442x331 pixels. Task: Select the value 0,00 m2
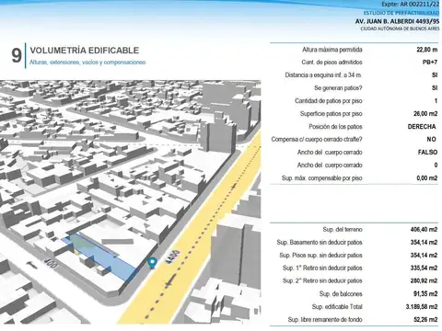coord(427,178)
